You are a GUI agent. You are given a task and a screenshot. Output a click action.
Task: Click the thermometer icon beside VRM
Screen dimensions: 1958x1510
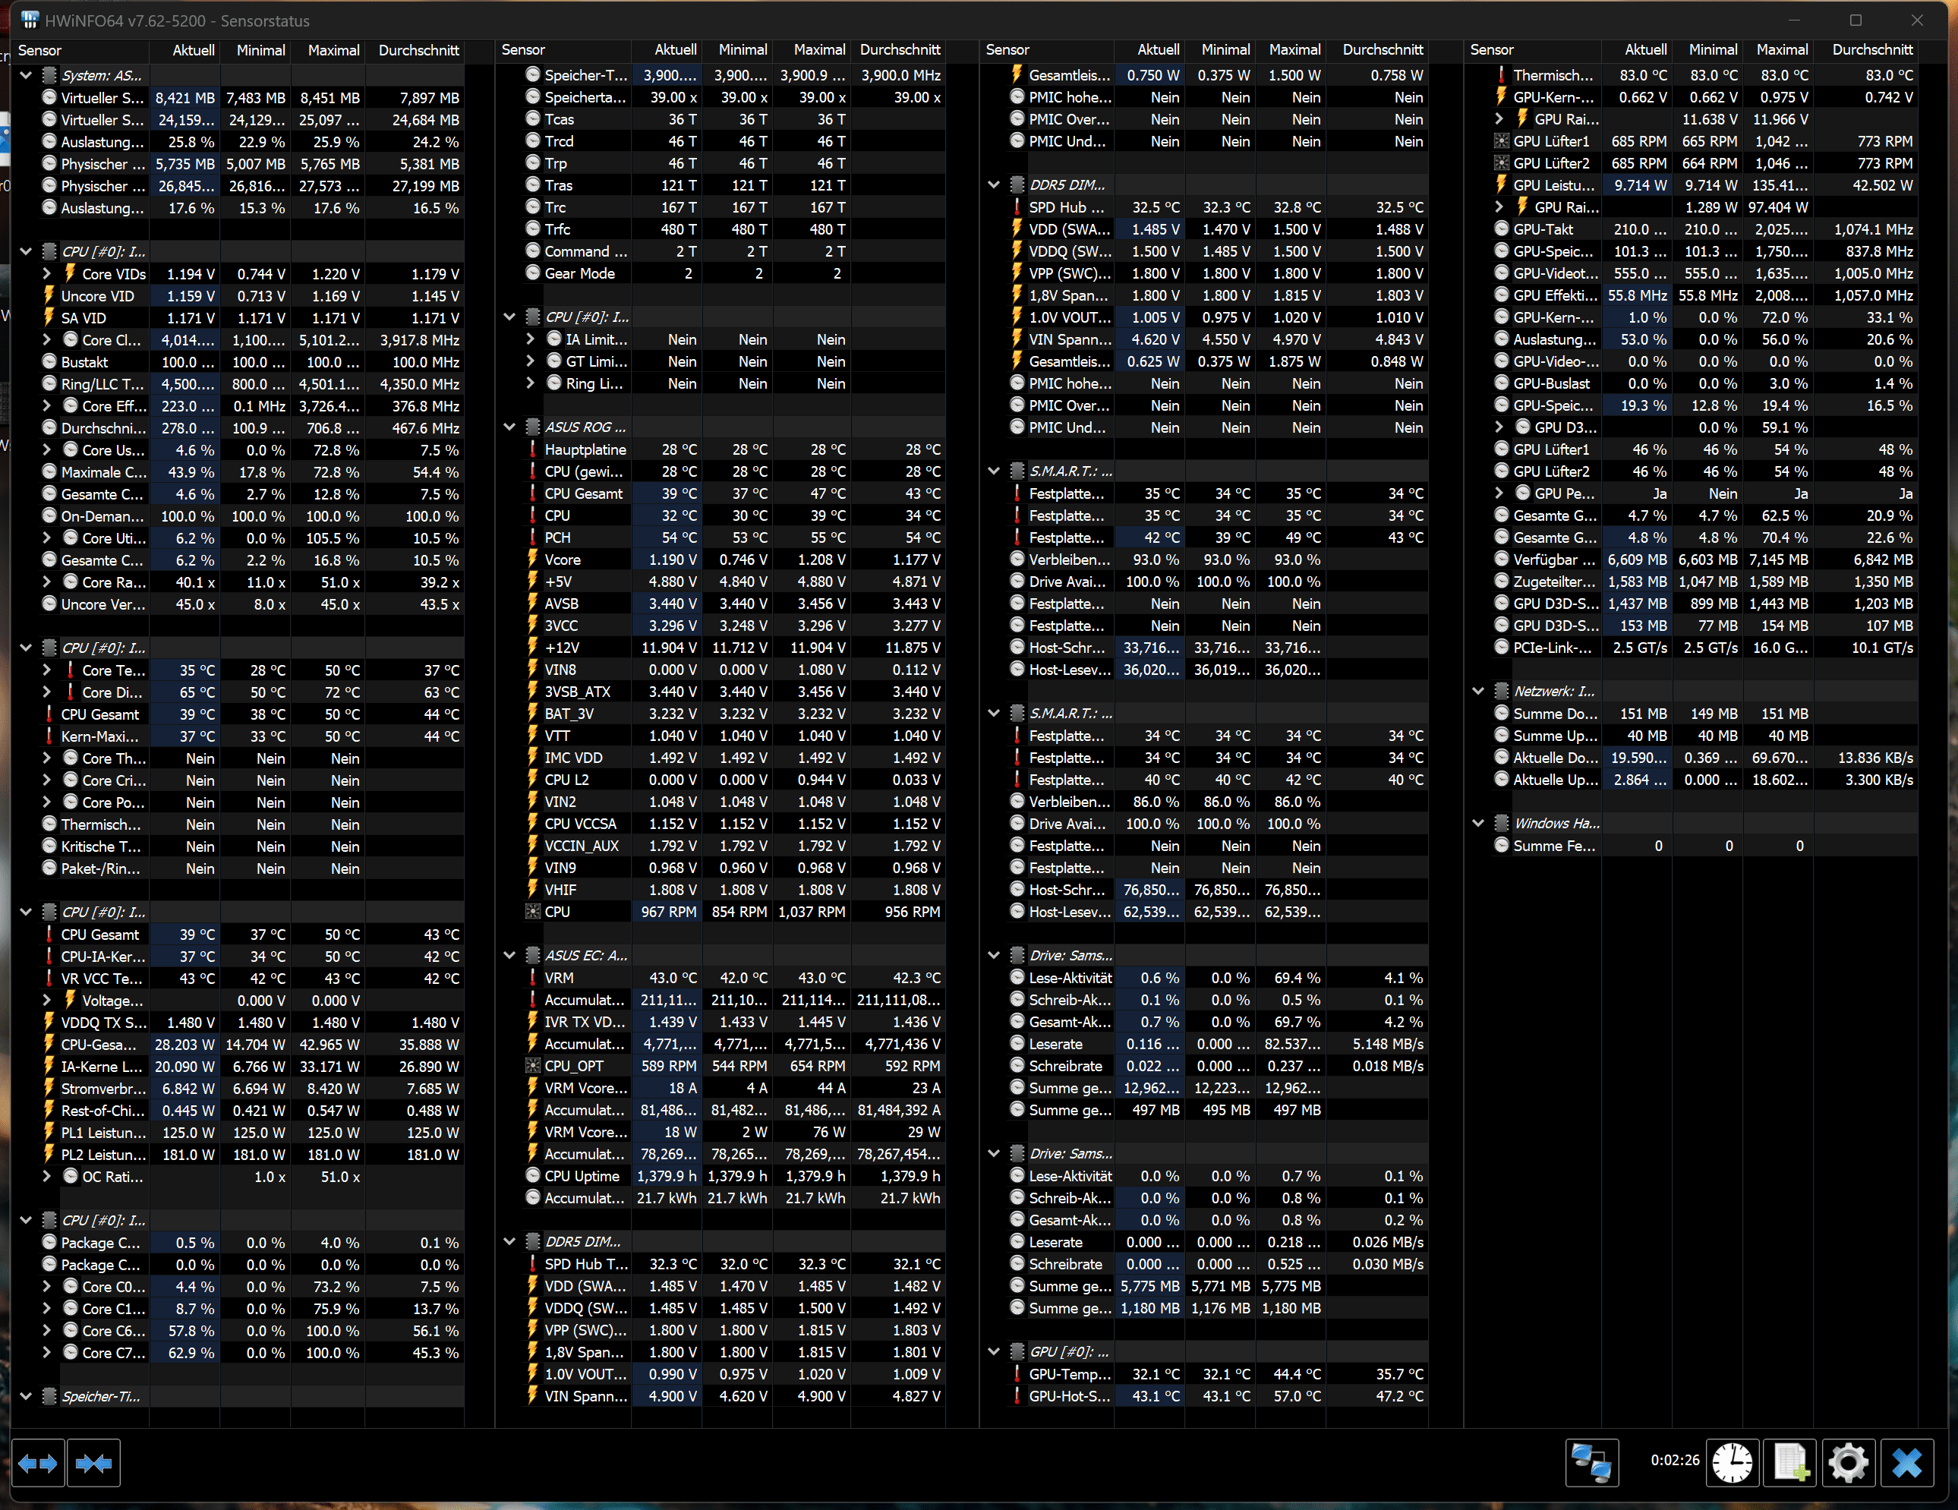point(532,977)
